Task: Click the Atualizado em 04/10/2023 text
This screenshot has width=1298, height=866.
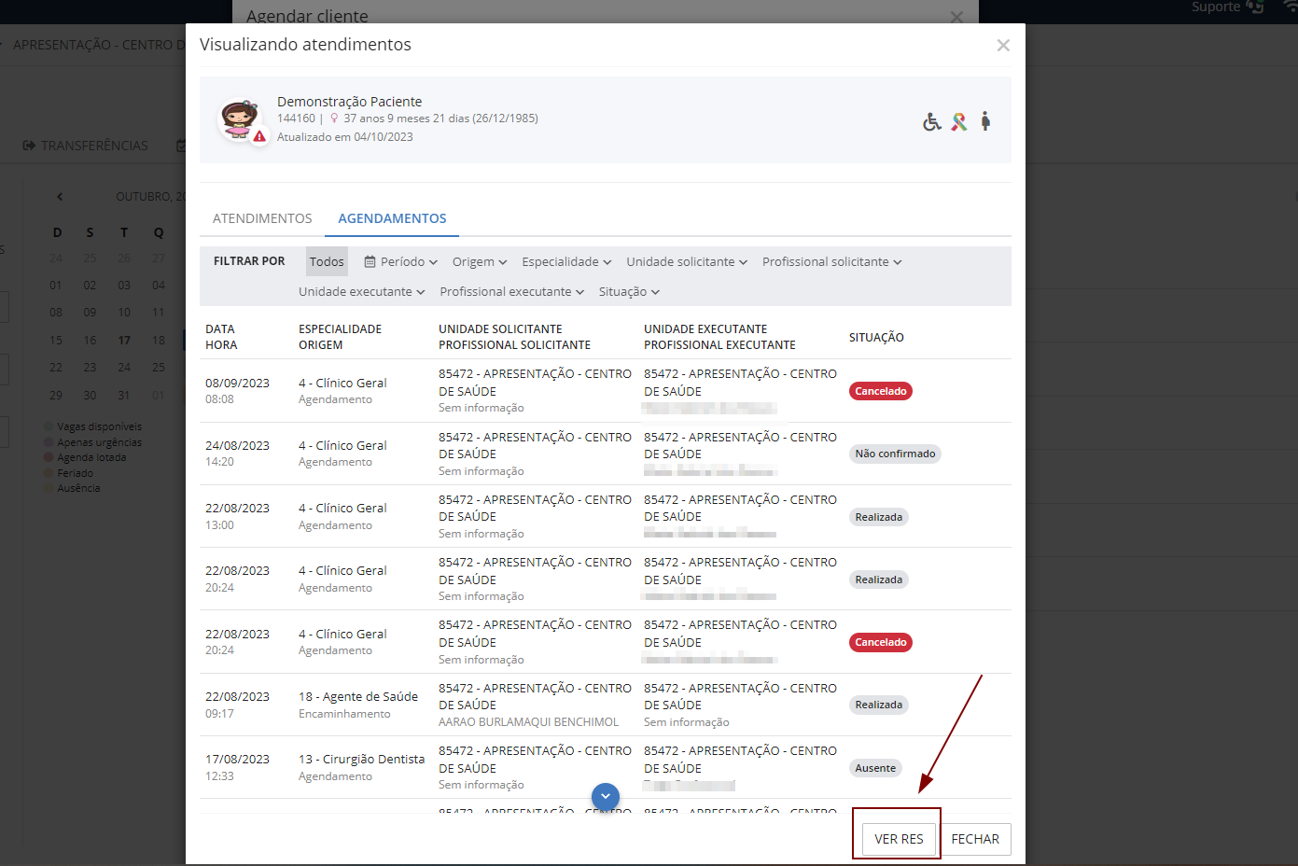Action: pos(344,137)
